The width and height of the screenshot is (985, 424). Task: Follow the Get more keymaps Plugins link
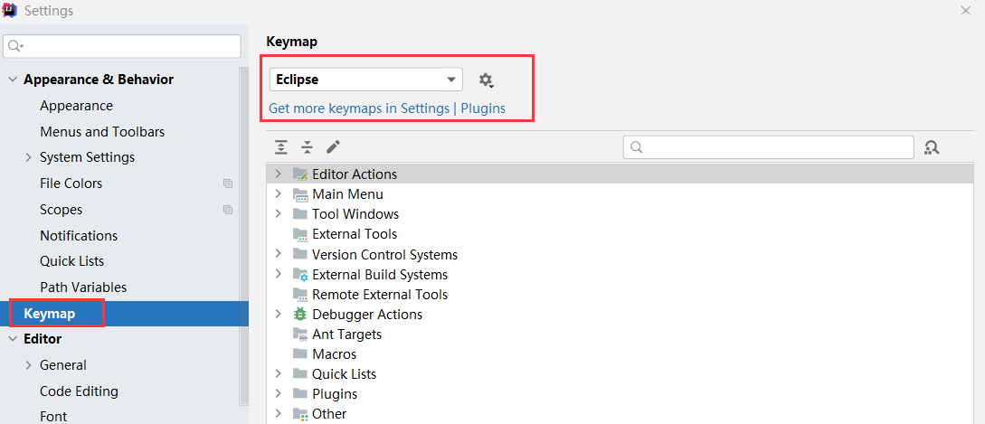coord(387,108)
